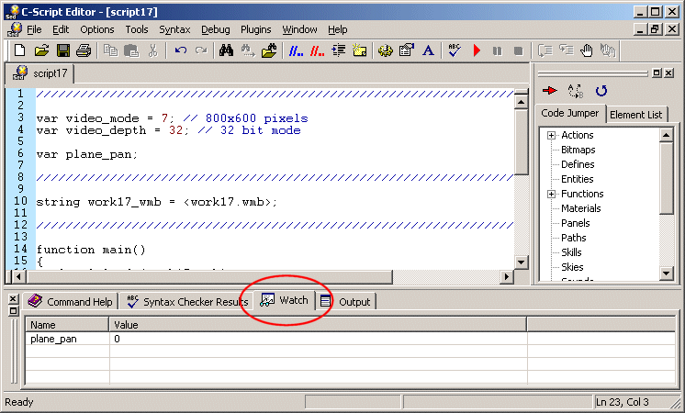Click the syntax check ABC toolbar icon
685x413 pixels.
[x=455, y=50]
